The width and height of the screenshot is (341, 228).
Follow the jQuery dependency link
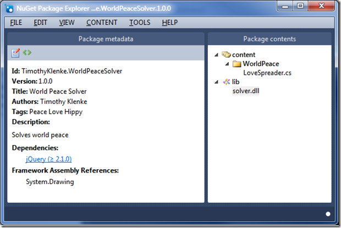[x=49, y=159]
